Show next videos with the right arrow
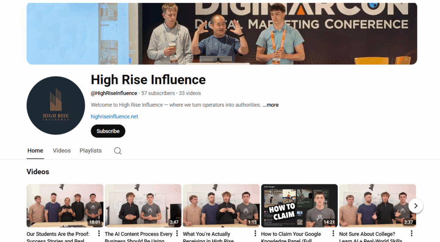Viewport: 440px width, 242px height. coord(416,206)
